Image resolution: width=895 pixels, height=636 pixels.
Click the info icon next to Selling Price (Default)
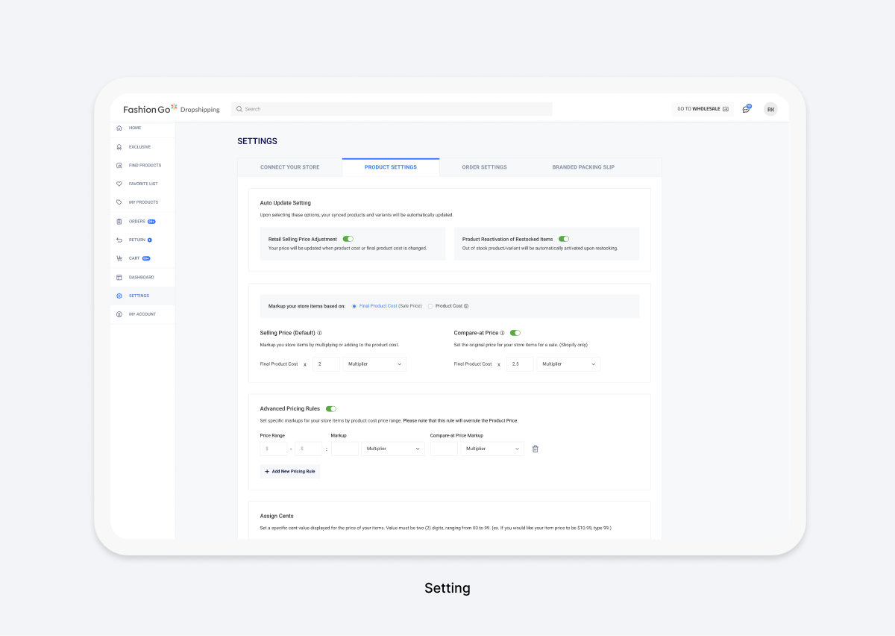pyautogui.click(x=319, y=333)
